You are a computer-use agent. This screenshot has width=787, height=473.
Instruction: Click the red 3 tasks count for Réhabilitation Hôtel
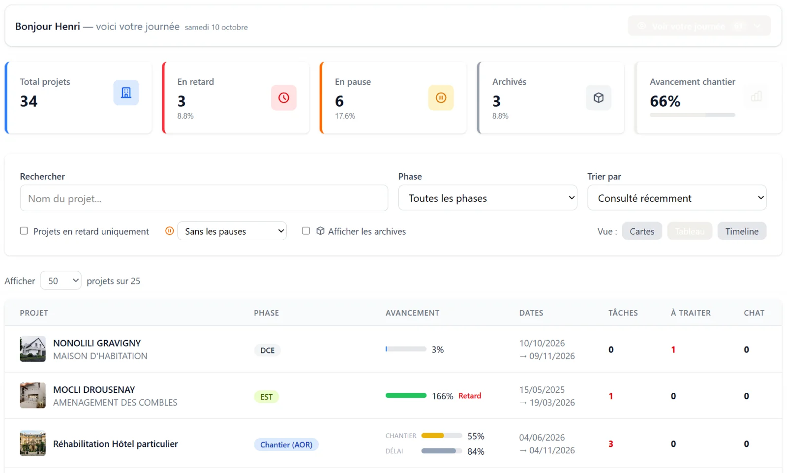coord(611,444)
